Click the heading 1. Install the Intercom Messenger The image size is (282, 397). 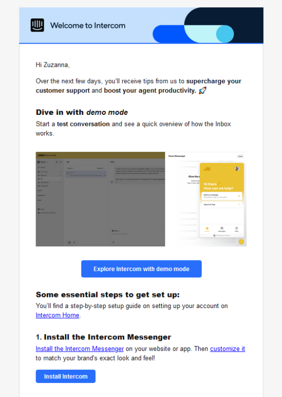click(103, 337)
